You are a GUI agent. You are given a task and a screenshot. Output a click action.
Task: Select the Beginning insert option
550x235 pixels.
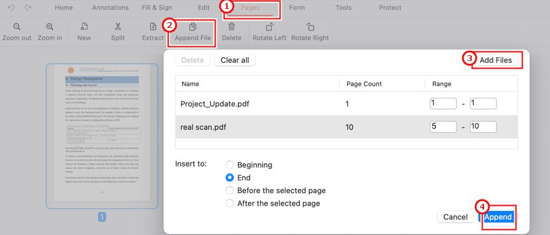pos(230,164)
